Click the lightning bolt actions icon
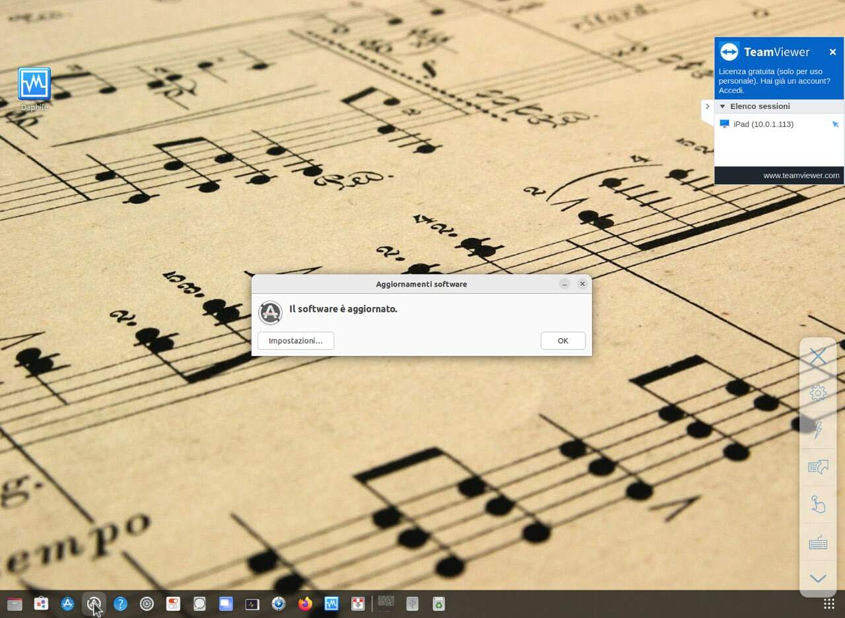The image size is (845, 618). click(x=818, y=430)
